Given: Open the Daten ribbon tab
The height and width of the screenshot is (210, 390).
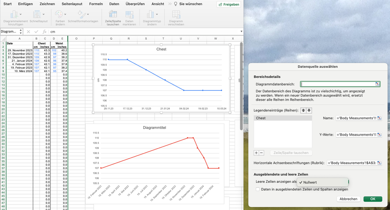Looking at the screenshot, I should (114, 4).
